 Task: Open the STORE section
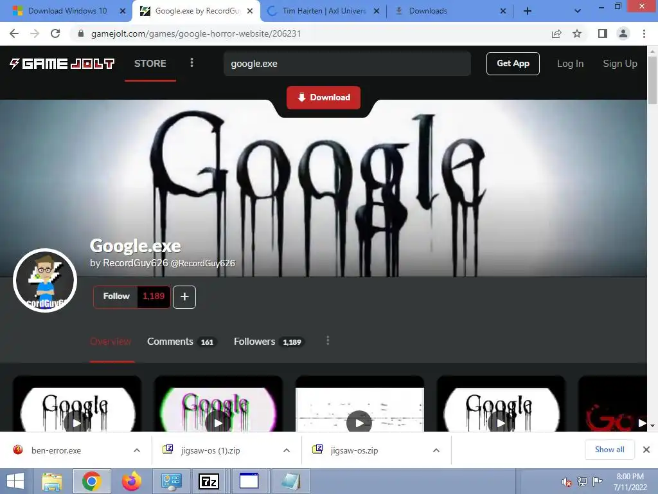tap(150, 64)
